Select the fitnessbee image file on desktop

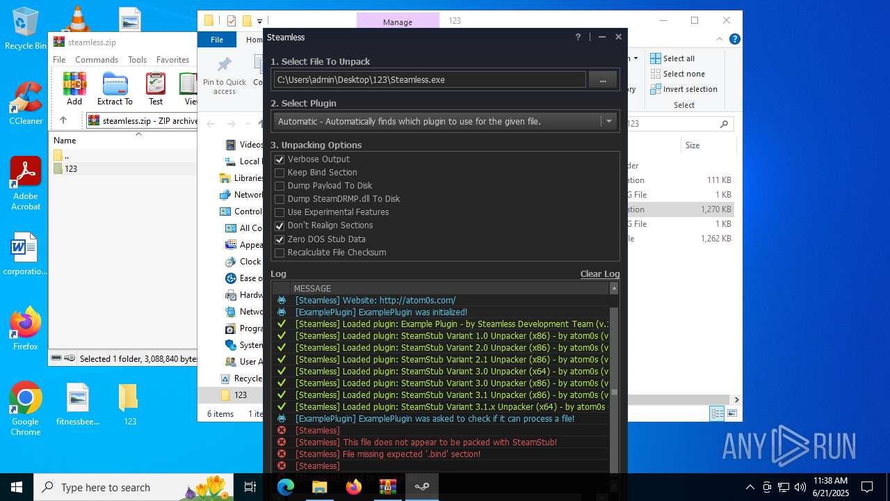coord(78,404)
